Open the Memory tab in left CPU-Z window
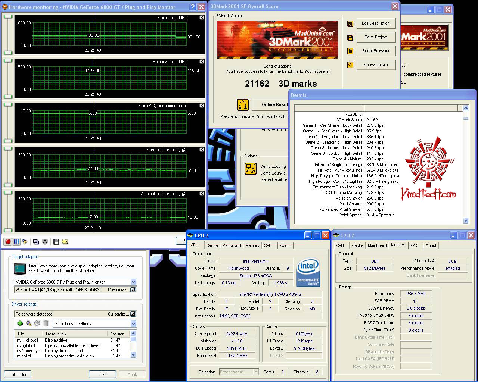The image size is (478, 382). click(x=252, y=245)
